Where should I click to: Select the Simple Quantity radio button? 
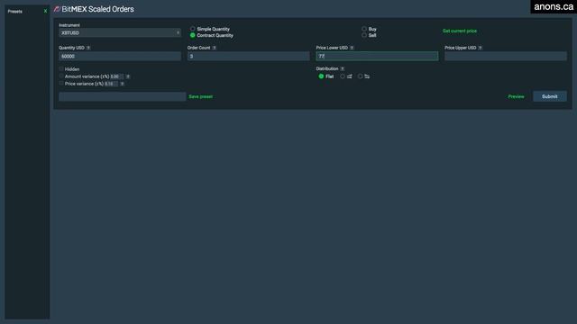pos(192,29)
